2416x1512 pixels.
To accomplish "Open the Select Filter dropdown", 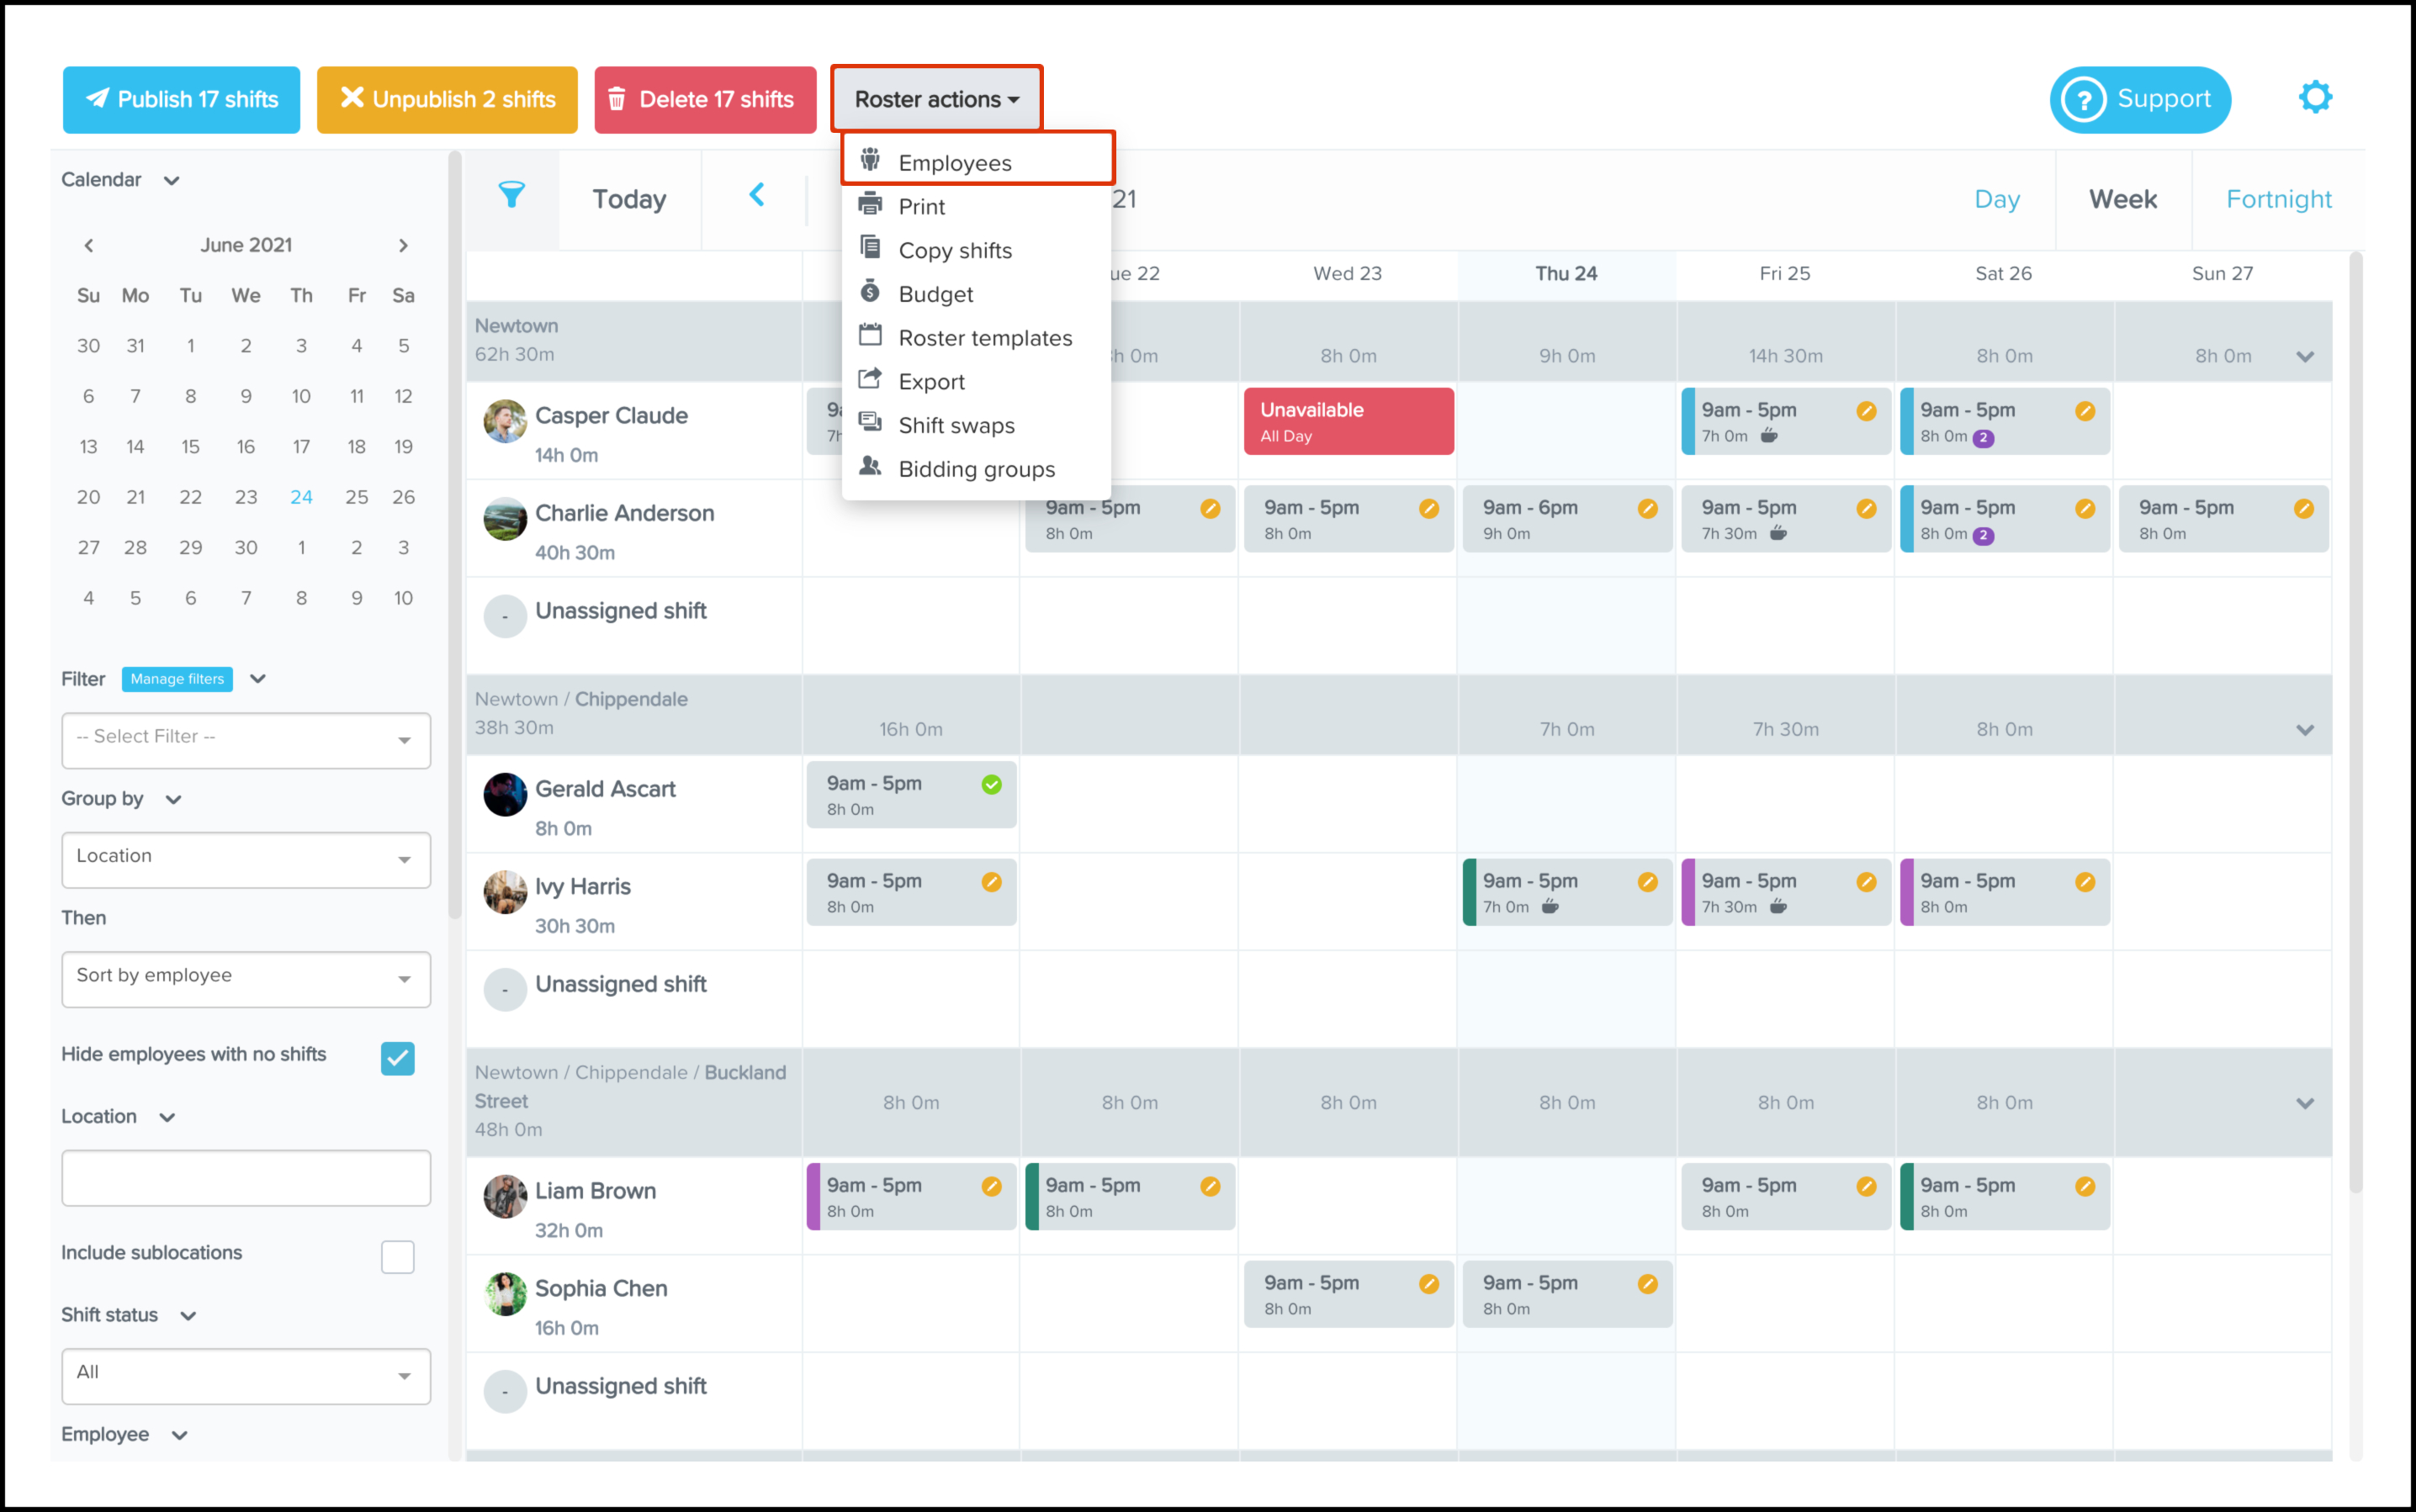I will point(245,740).
